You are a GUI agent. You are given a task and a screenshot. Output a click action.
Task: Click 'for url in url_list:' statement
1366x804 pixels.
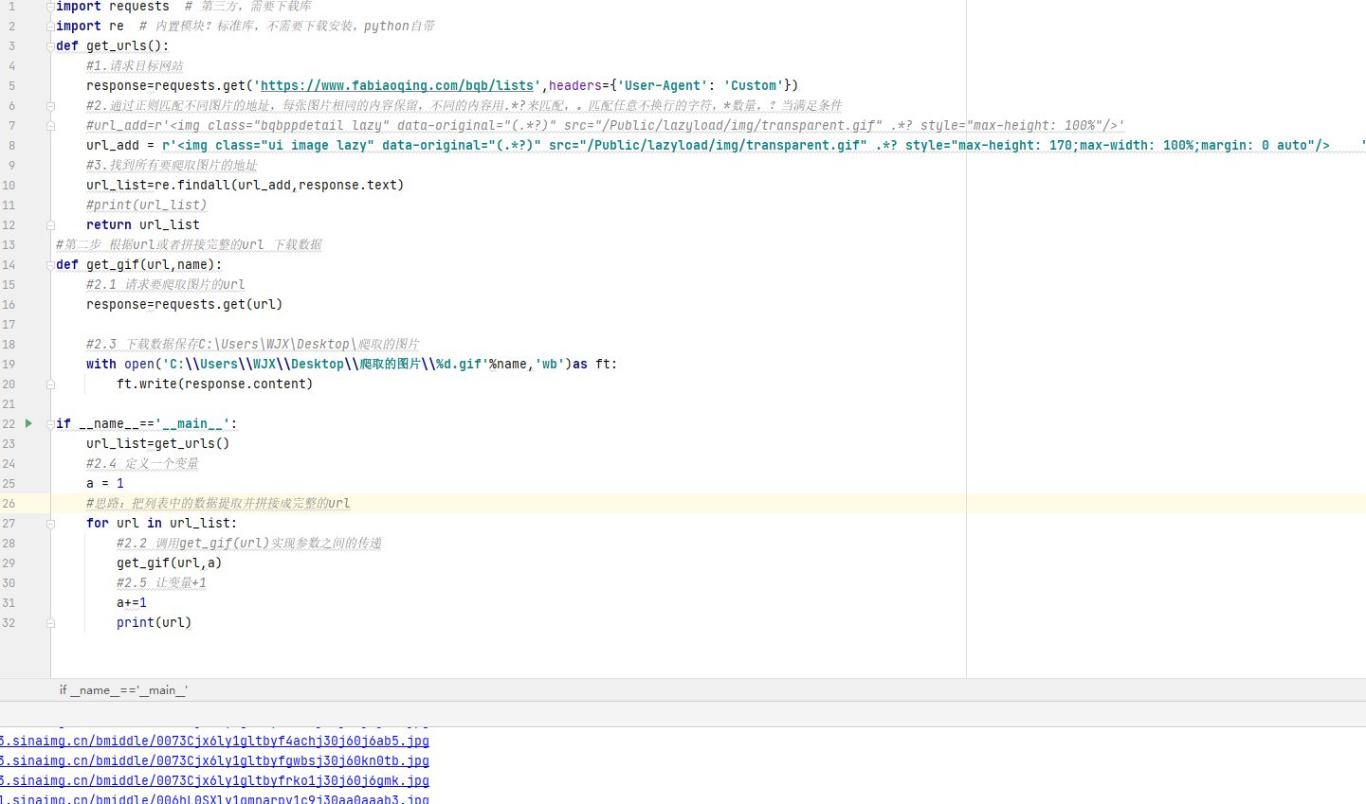click(x=162, y=523)
